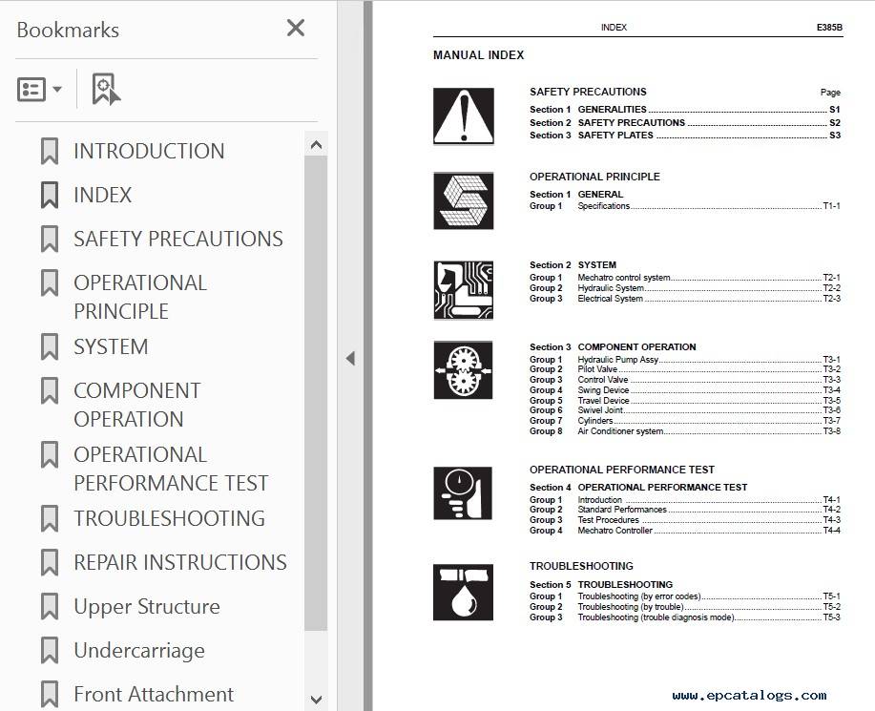Click the Travel Device entry

pos(685,401)
